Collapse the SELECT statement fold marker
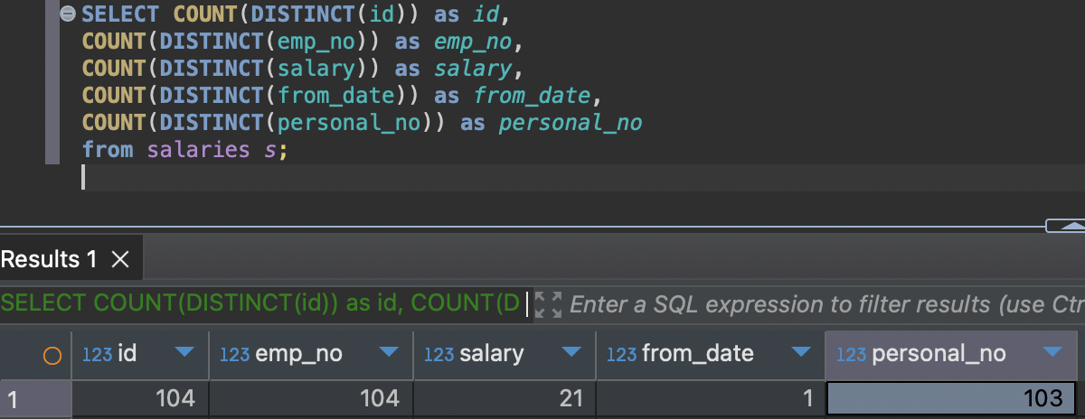1085x419 pixels. (67, 14)
